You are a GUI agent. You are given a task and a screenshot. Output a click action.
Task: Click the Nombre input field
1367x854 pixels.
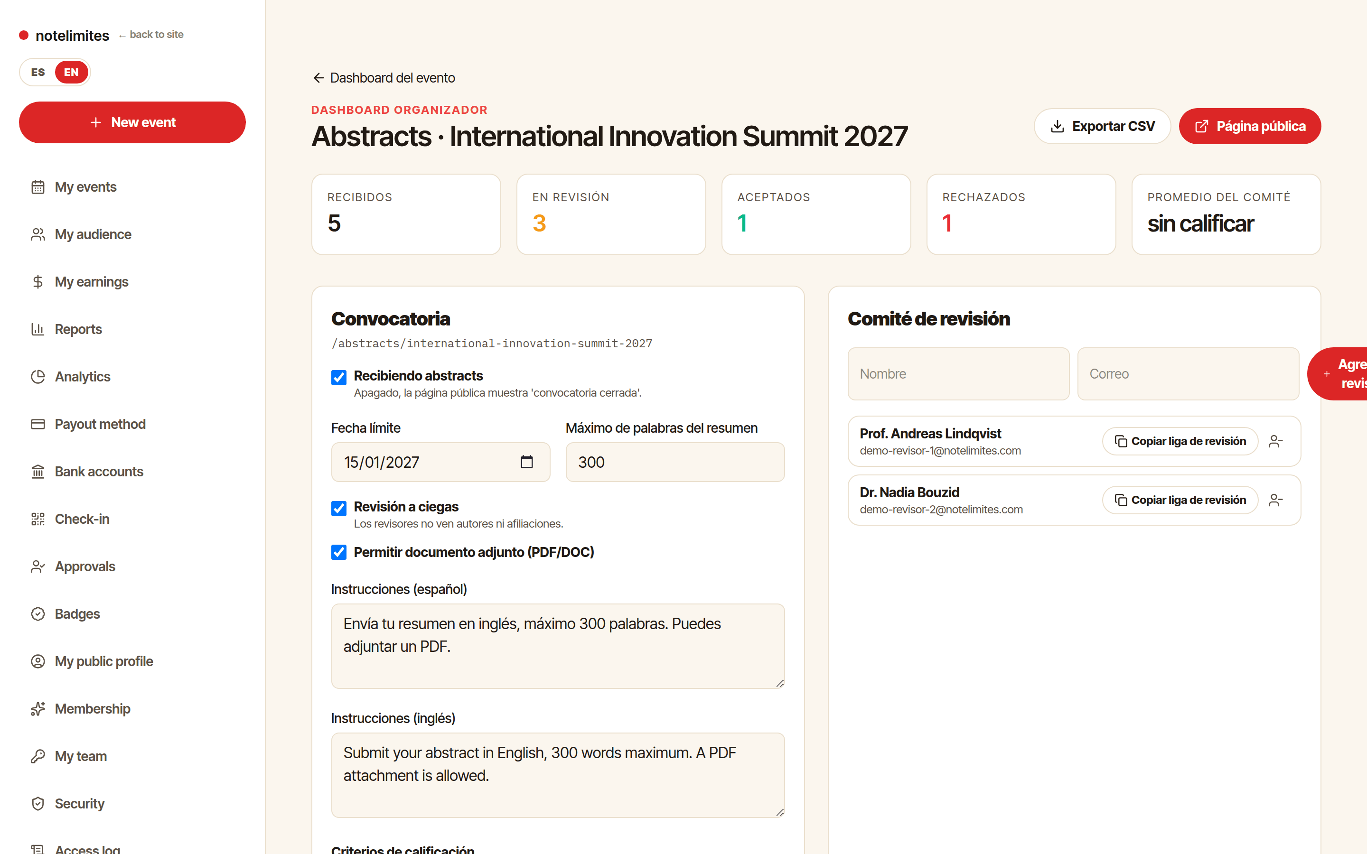click(959, 374)
